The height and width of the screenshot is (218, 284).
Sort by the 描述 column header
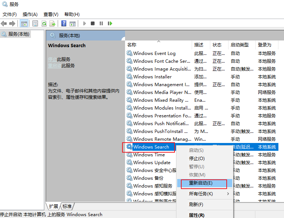(201, 45)
